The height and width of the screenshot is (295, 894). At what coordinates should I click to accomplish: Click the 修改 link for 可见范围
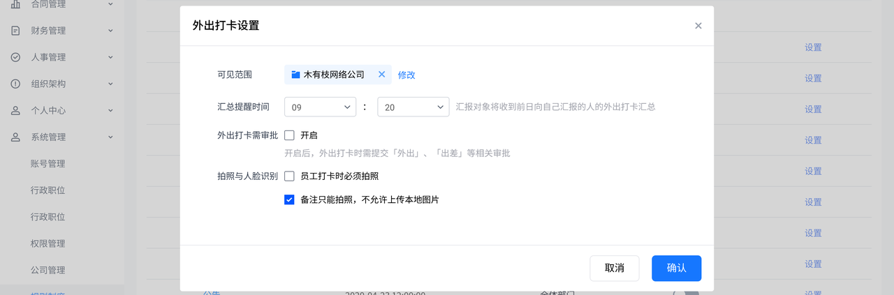[x=406, y=75]
